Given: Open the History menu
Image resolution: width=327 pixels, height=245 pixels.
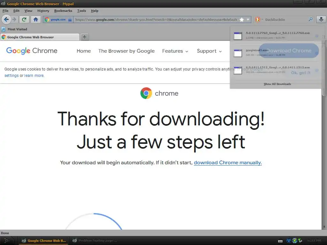Looking at the screenshot, I should [43, 11].
